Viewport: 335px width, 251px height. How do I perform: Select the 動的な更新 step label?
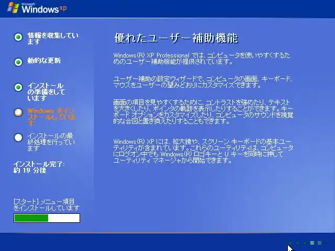(x=44, y=61)
